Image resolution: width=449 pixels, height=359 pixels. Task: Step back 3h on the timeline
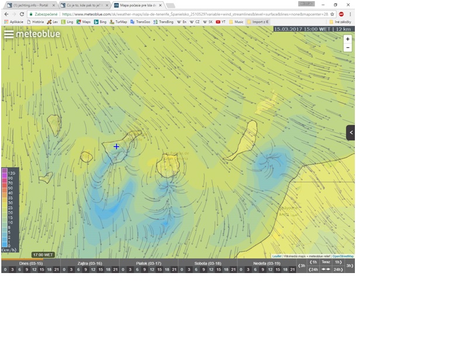(302, 265)
